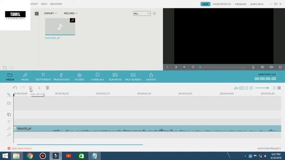The width and height of the screenshot is (285, 160).
Task: Click the audio mixer icon in timeline toolbar
Action: 236,88
